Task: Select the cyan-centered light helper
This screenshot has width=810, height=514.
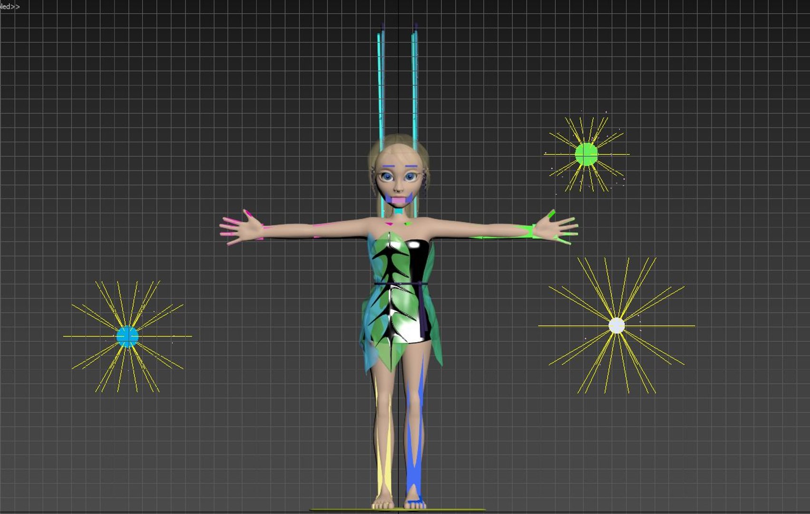Action: [x=127, y=336]
